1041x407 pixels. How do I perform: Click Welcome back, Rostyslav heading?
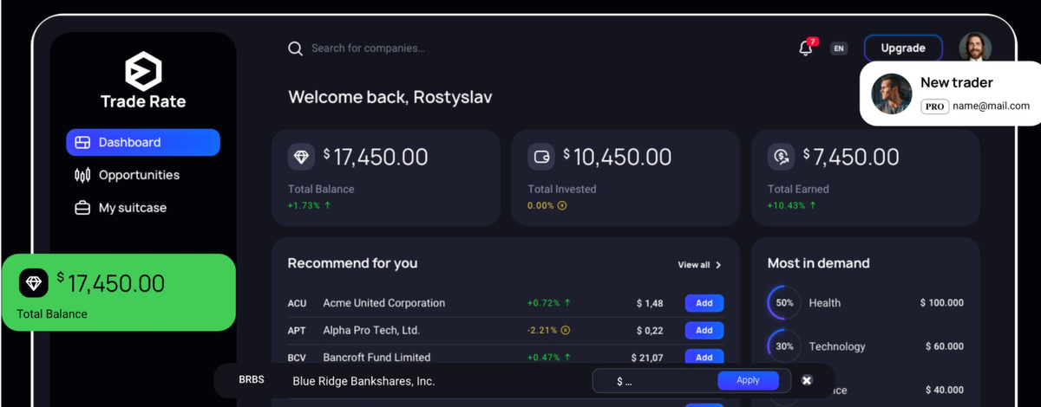point(390,97)
